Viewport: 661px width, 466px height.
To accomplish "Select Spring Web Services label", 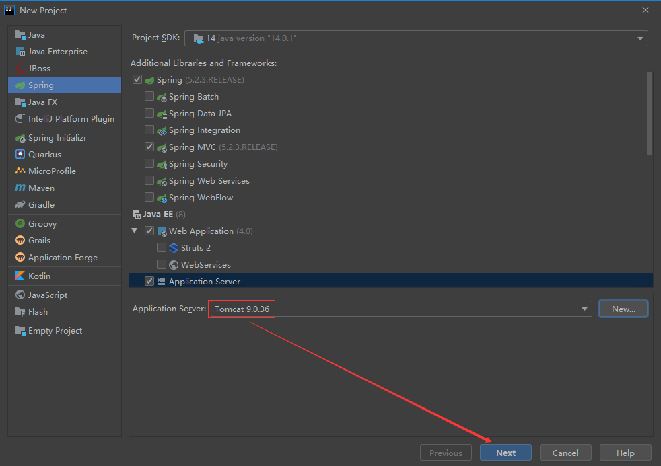I will (x=209, y=181).
